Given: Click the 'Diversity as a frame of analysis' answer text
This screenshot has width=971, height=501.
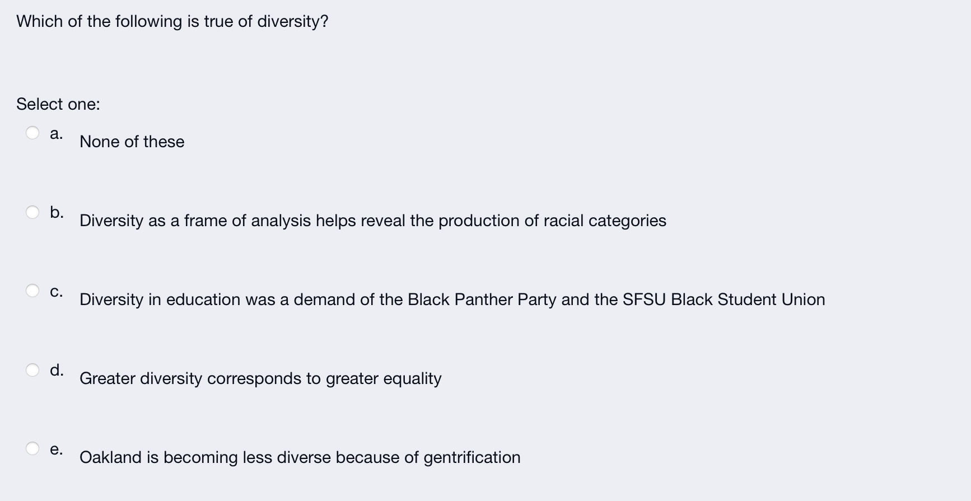Looking at the screenshot, I should pyautogui.click(x=372, y=221).
